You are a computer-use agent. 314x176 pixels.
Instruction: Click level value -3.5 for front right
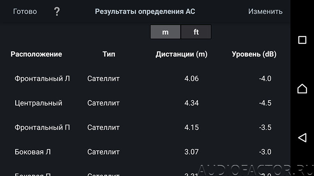(265, 128)
